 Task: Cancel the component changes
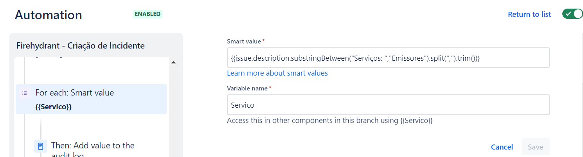pos(502,147)
